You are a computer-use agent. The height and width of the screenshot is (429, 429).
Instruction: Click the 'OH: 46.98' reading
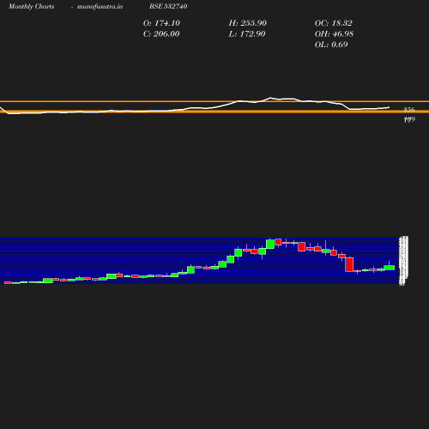tap(334, 34)
